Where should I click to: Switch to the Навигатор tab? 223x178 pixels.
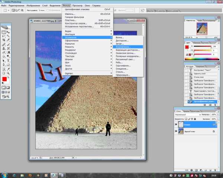pyautogui.click(x=190, y=20)
